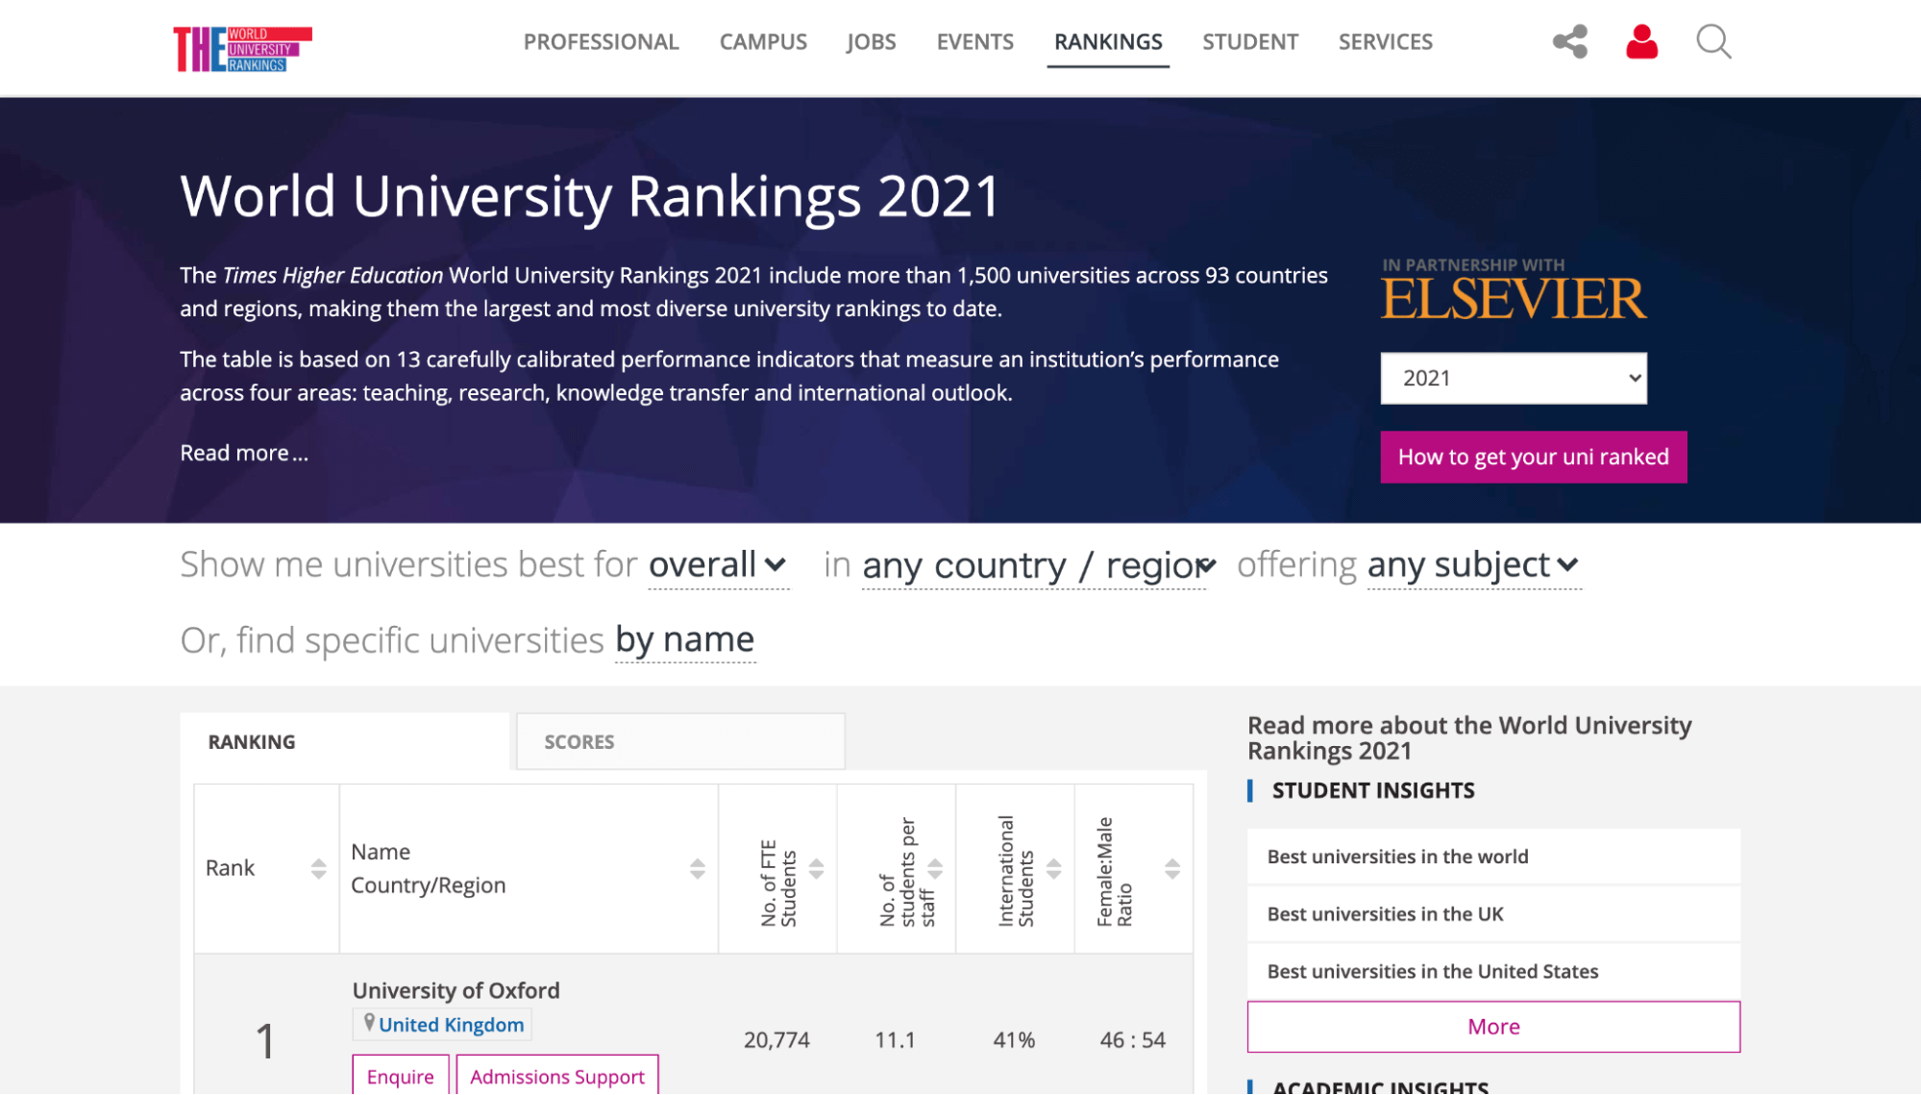This screenshot has width=1921, height=1095.
Task: Click 'World University Rankings 2021' page title
Action: (x=590, y=196)
